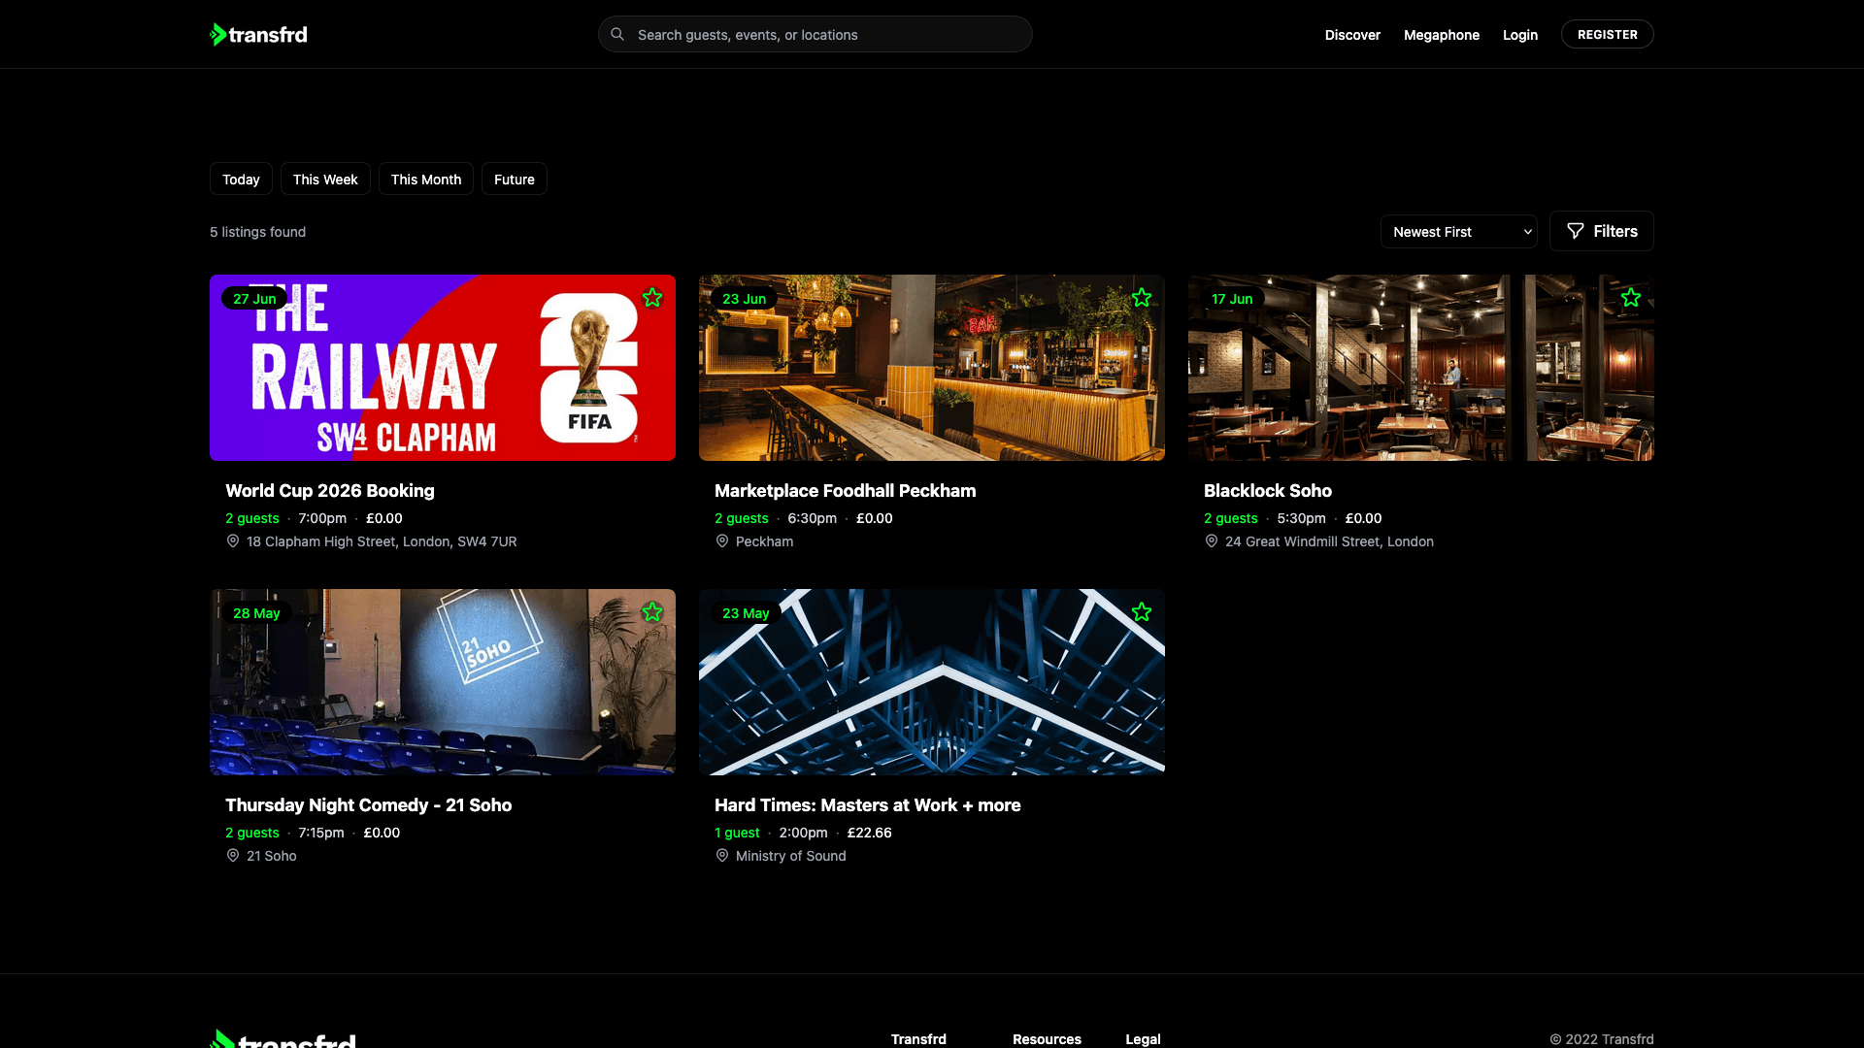
Task: Open the Railway Clapham World Cup thumbnail
Action: (443, 368)
